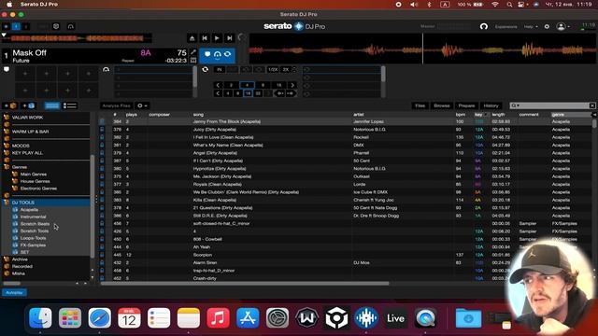Select the WARM UP & BAR crate
The image size is (598, 336).
tap(30, 132)
